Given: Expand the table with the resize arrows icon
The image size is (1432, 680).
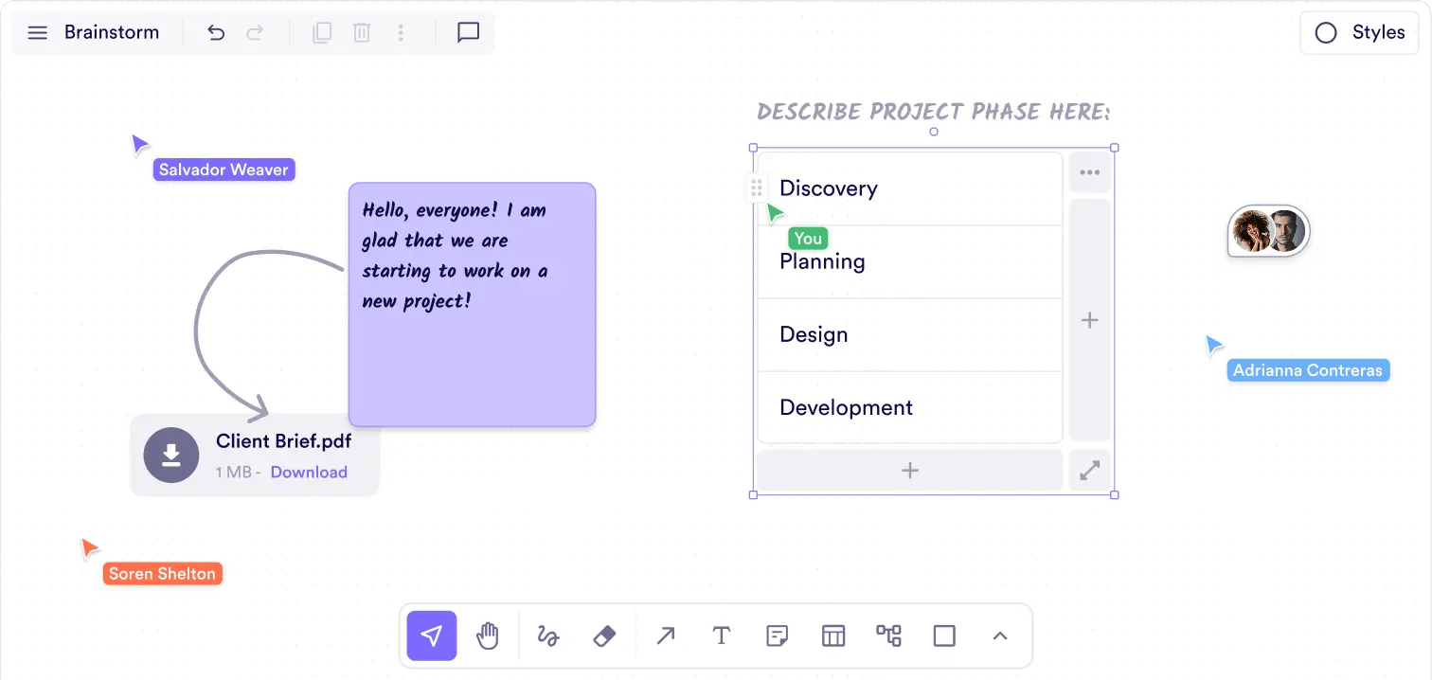Looking at the screenshot, I should pyautogui.click(x=1090, y=471).
